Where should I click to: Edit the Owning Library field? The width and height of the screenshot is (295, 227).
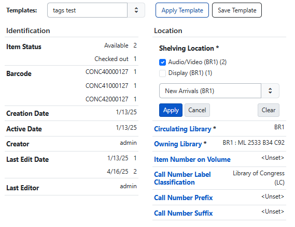click(x=180, y=144)
